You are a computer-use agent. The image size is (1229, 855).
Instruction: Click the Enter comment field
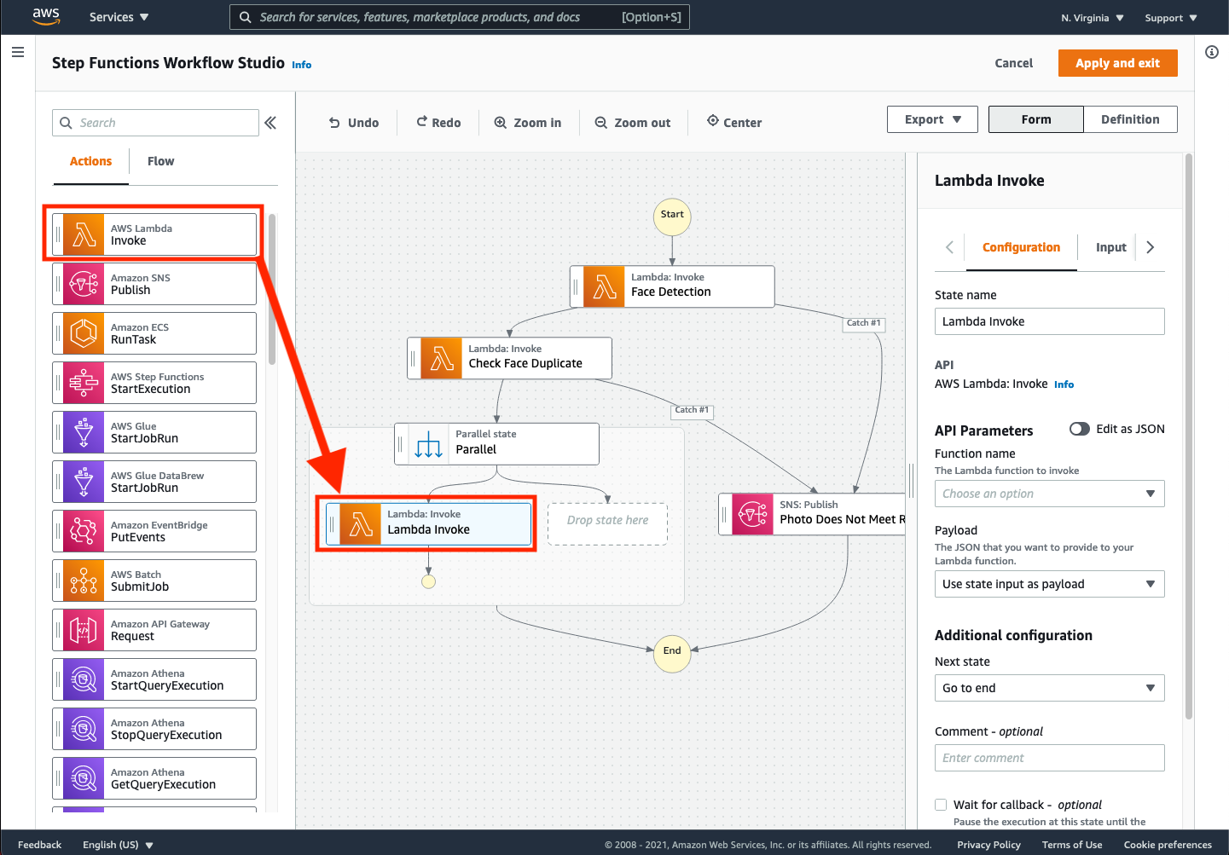point(1050,758)
